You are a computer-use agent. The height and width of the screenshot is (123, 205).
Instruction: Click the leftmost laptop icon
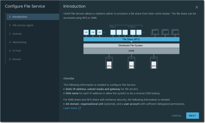tap(155, 32)
